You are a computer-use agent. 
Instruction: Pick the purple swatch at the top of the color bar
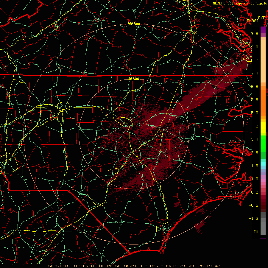(x=263, y=30)
